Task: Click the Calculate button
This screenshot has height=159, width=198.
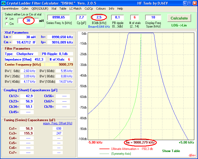Action: [x=179, y=18]
